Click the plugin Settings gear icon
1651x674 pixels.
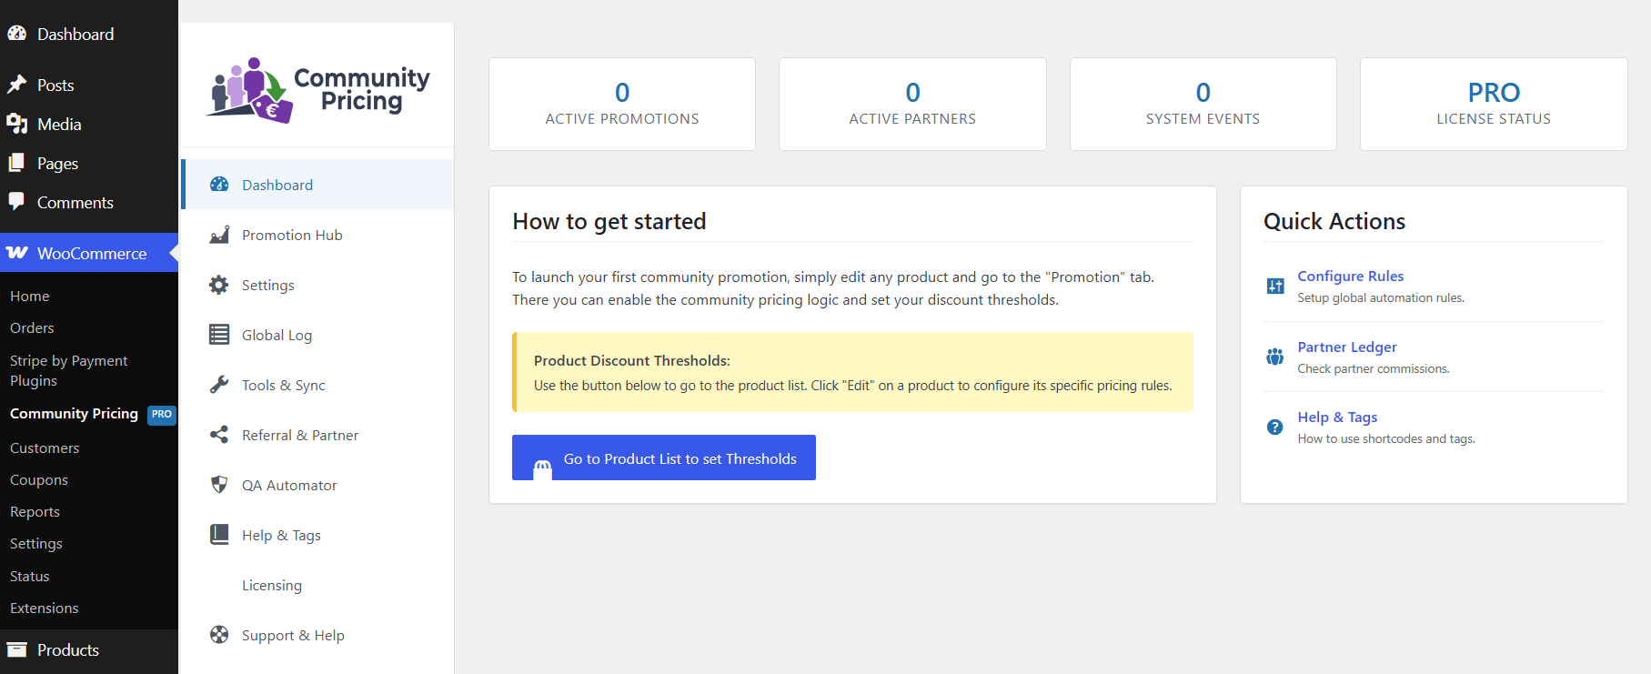point(219,285)
